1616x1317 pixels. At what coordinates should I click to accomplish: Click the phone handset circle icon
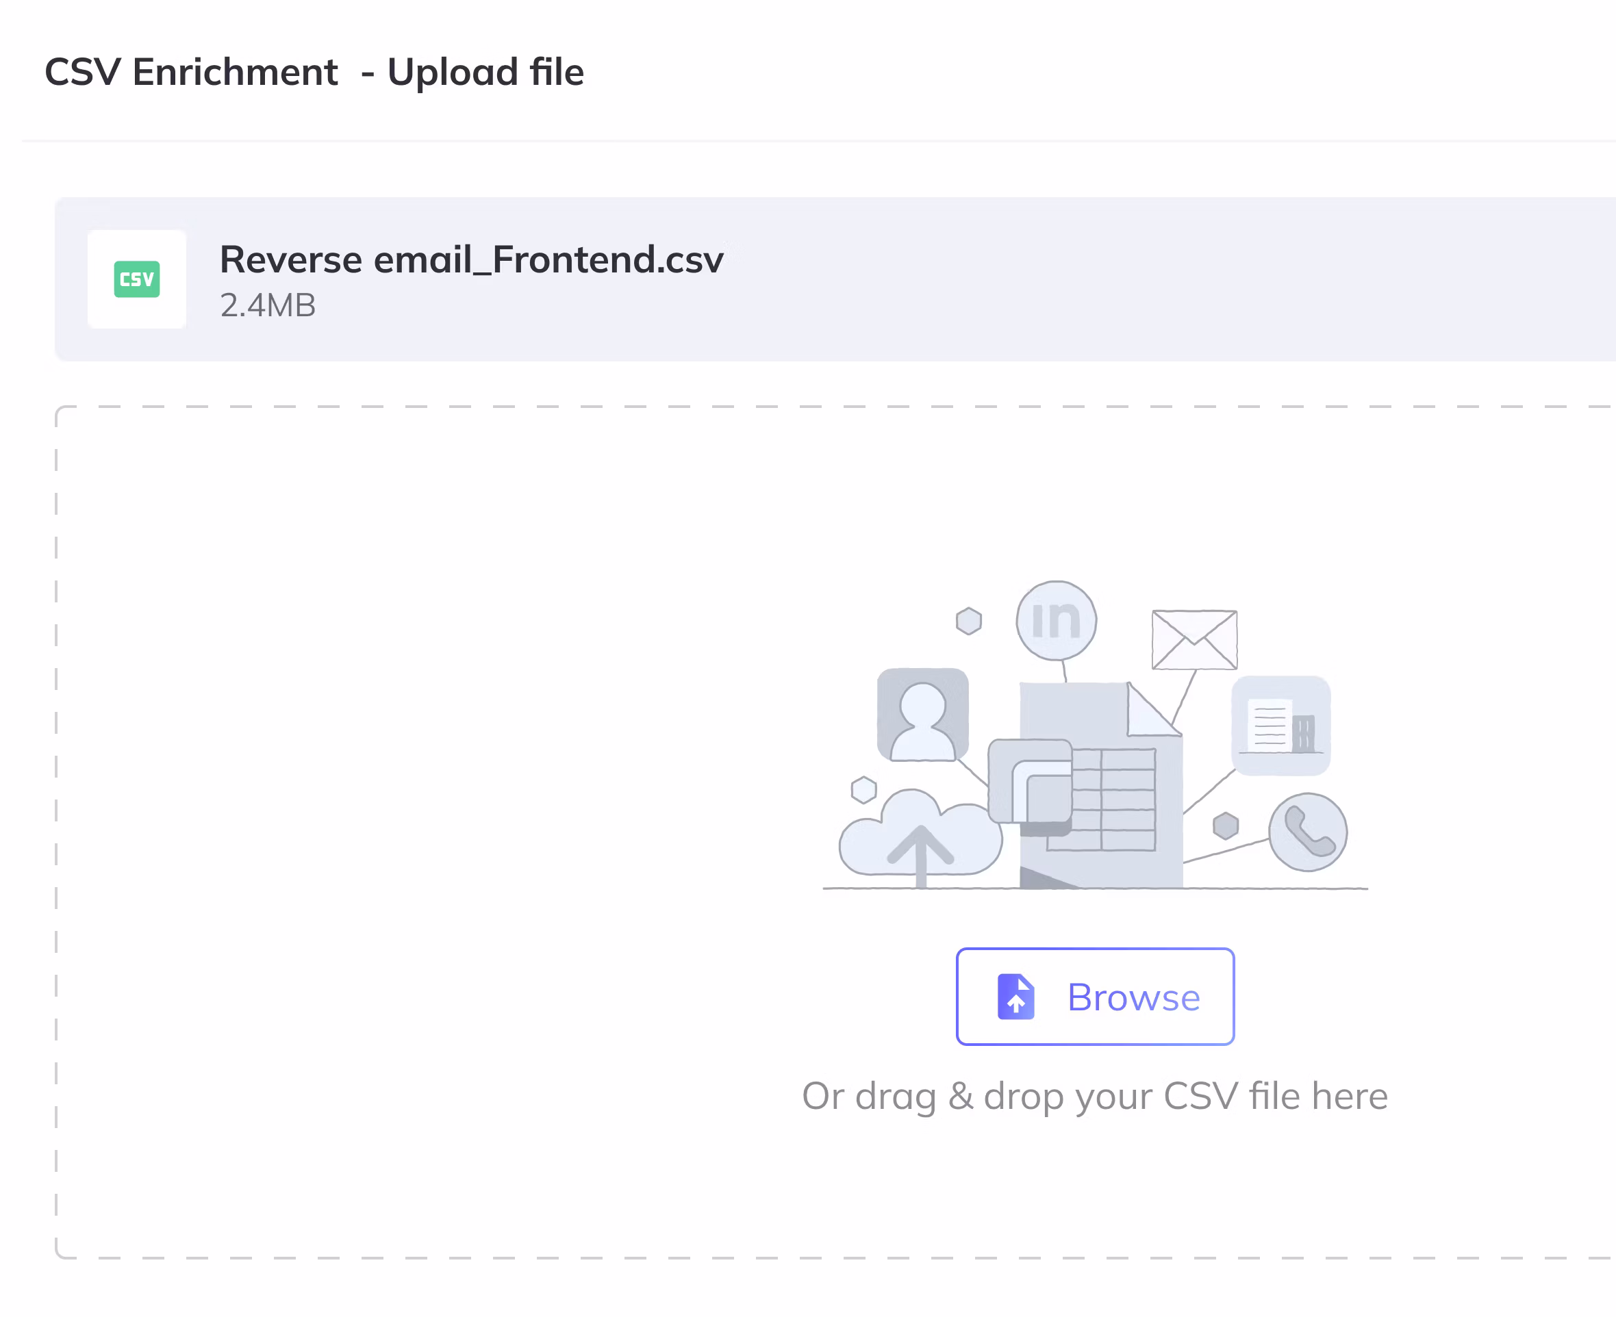(1307, 832)
